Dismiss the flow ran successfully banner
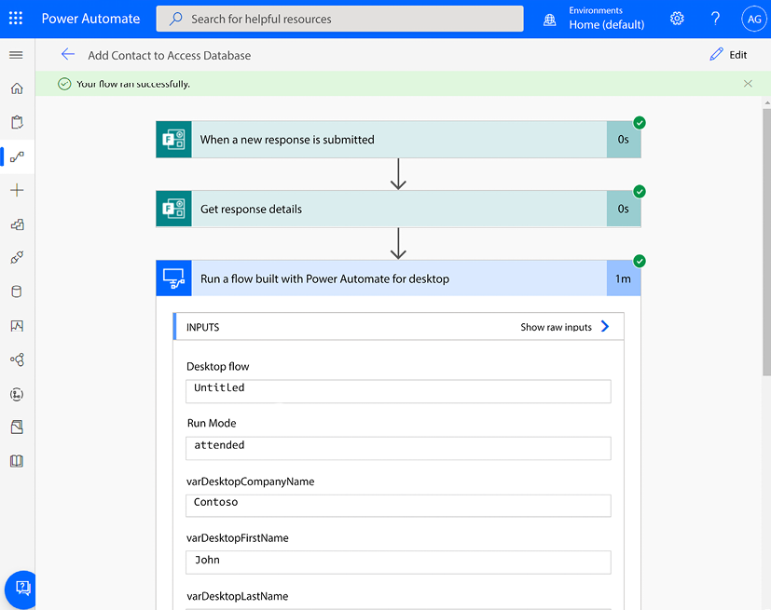Viewport: 771px width, 610px height. point(748,84)
